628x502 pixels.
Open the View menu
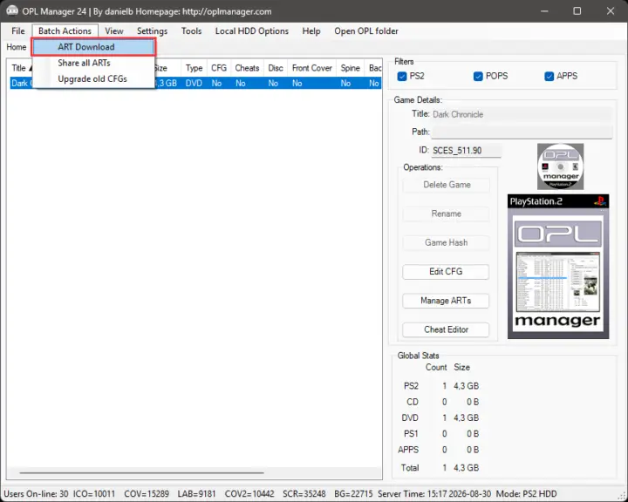[x=114, y=31]
